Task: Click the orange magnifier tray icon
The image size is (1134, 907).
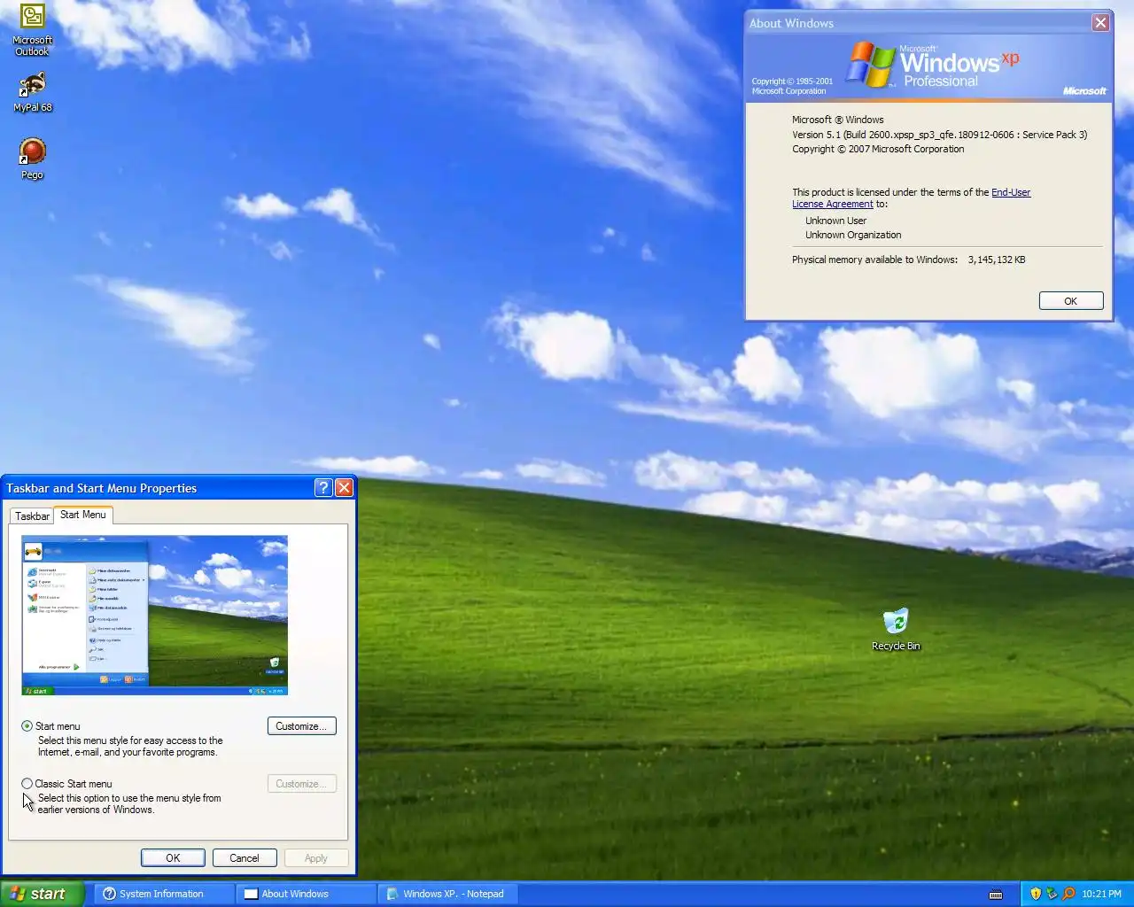Action: coord(1068,894)
